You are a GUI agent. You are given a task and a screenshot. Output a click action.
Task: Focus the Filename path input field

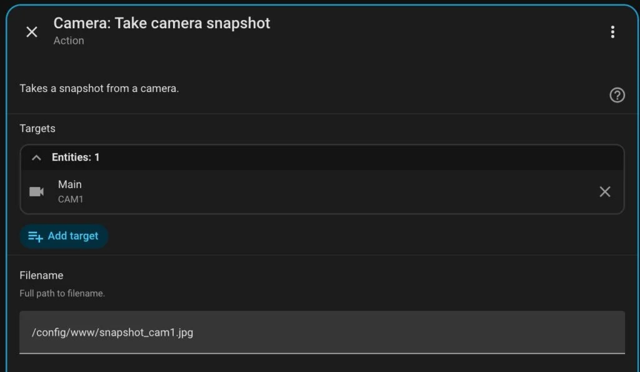tap(322, 332)
